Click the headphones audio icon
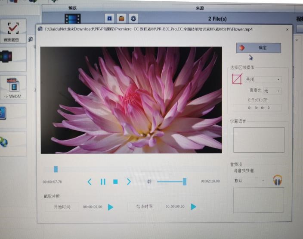Image resolution: width=303 pixels, height=239 pixels. click(278, 180)
